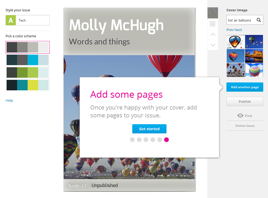Image resolution: width=268 pixels, height=198 pixels.
Task: Click the Prev link for cover images
Action: pyautogui.click(x=230, y=30)
